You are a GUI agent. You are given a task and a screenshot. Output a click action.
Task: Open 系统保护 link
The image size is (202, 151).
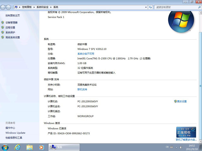[x=10, y=32]
